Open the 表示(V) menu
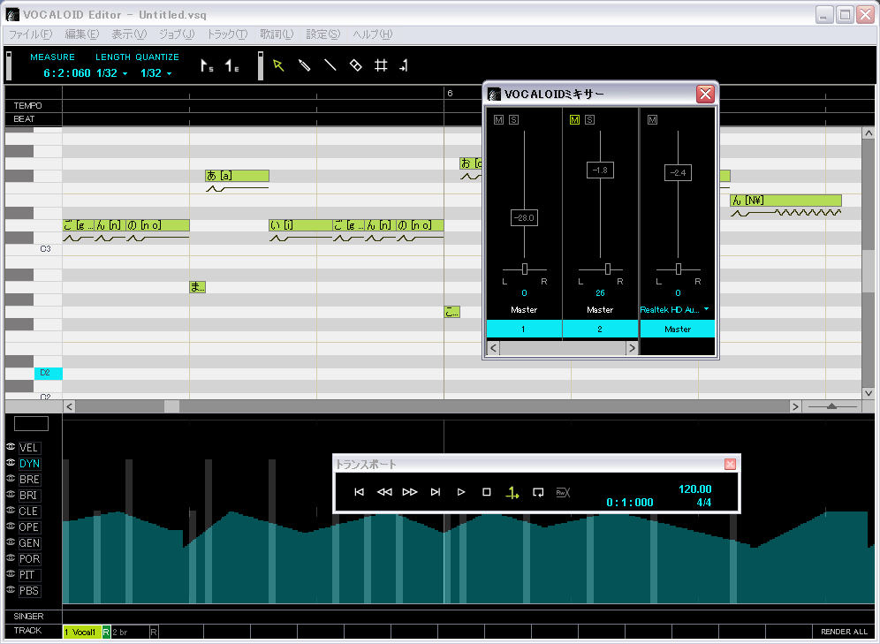Image resolution: width=880 pixels, height=644 pixels. [129, 34]
